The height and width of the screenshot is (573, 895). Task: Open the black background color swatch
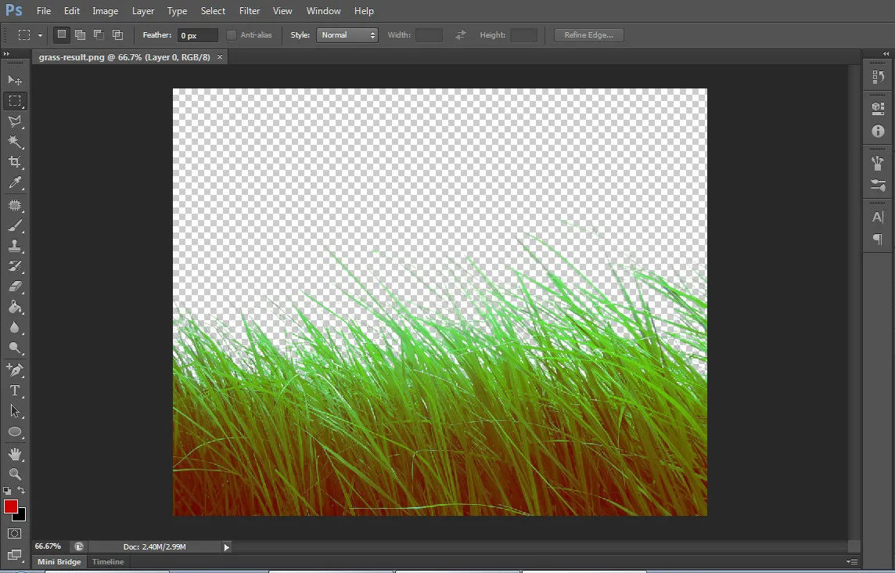pos(22,516)
